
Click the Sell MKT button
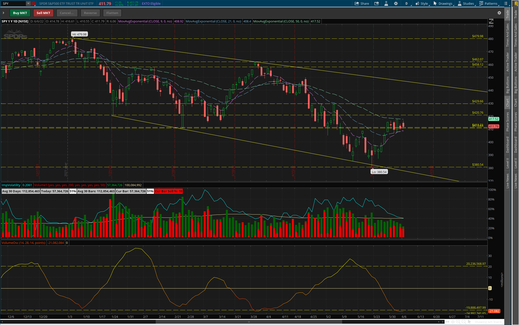(x=43, y=13)
